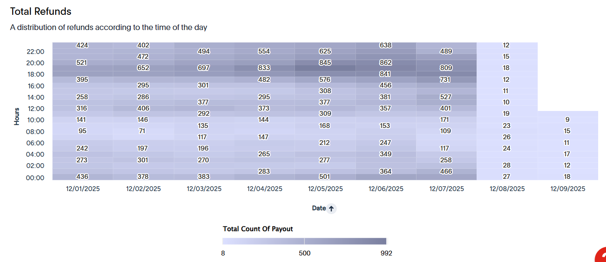The width and height of the screenshot is (606, 262).
Task: Click the Date sort ascending arrow icon
Action: pyautogui.click(x=331, y=209)
